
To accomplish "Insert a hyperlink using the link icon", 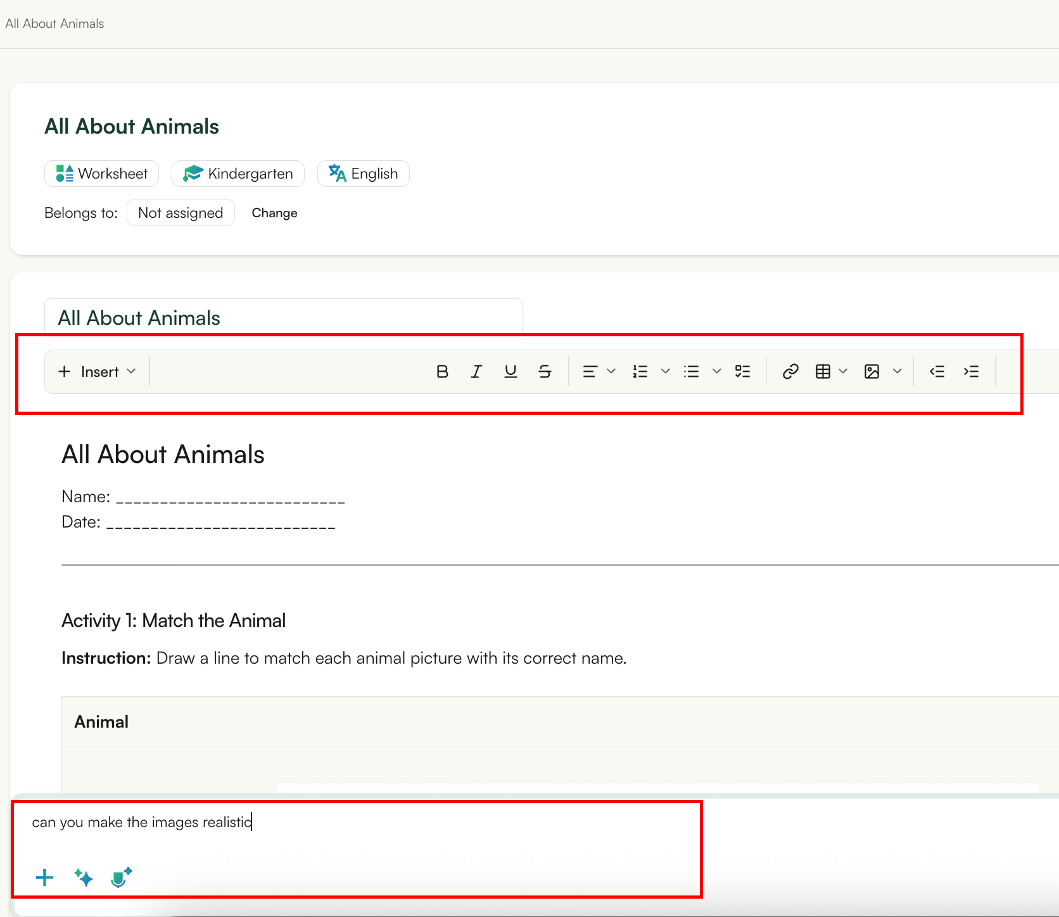I will tap(790, 371).
